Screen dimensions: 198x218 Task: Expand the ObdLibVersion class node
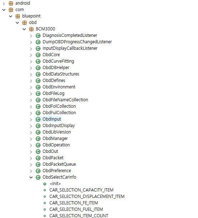tap(31, 132)
